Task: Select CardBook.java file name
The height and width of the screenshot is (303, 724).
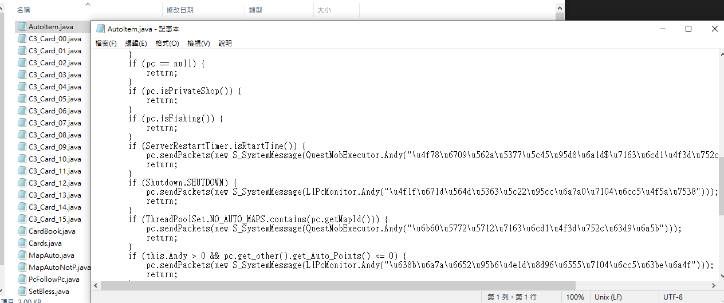Action: click(x=52, y=231)
